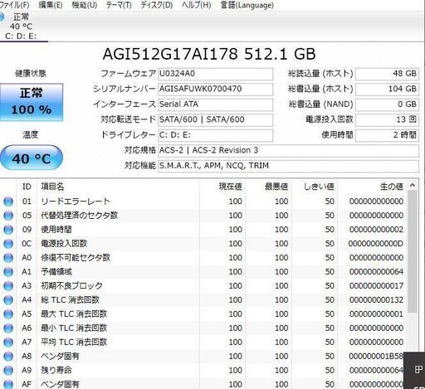Select the 修復不可能セクタ数 row
The width and height of the screenshot is (425, 389).
tap(203, 258)
